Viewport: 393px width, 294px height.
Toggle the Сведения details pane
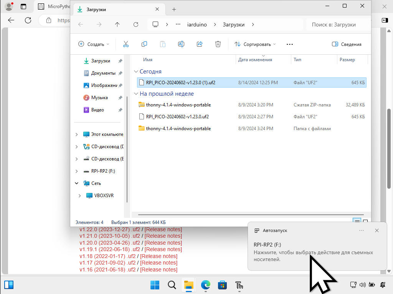tap(347, 44)
